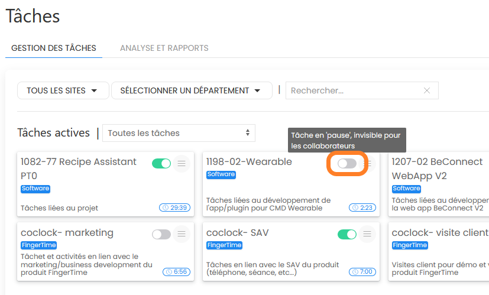Select the Gestion des tâches tab
Viewport: 489px width, 295px height.
point(54,48)
